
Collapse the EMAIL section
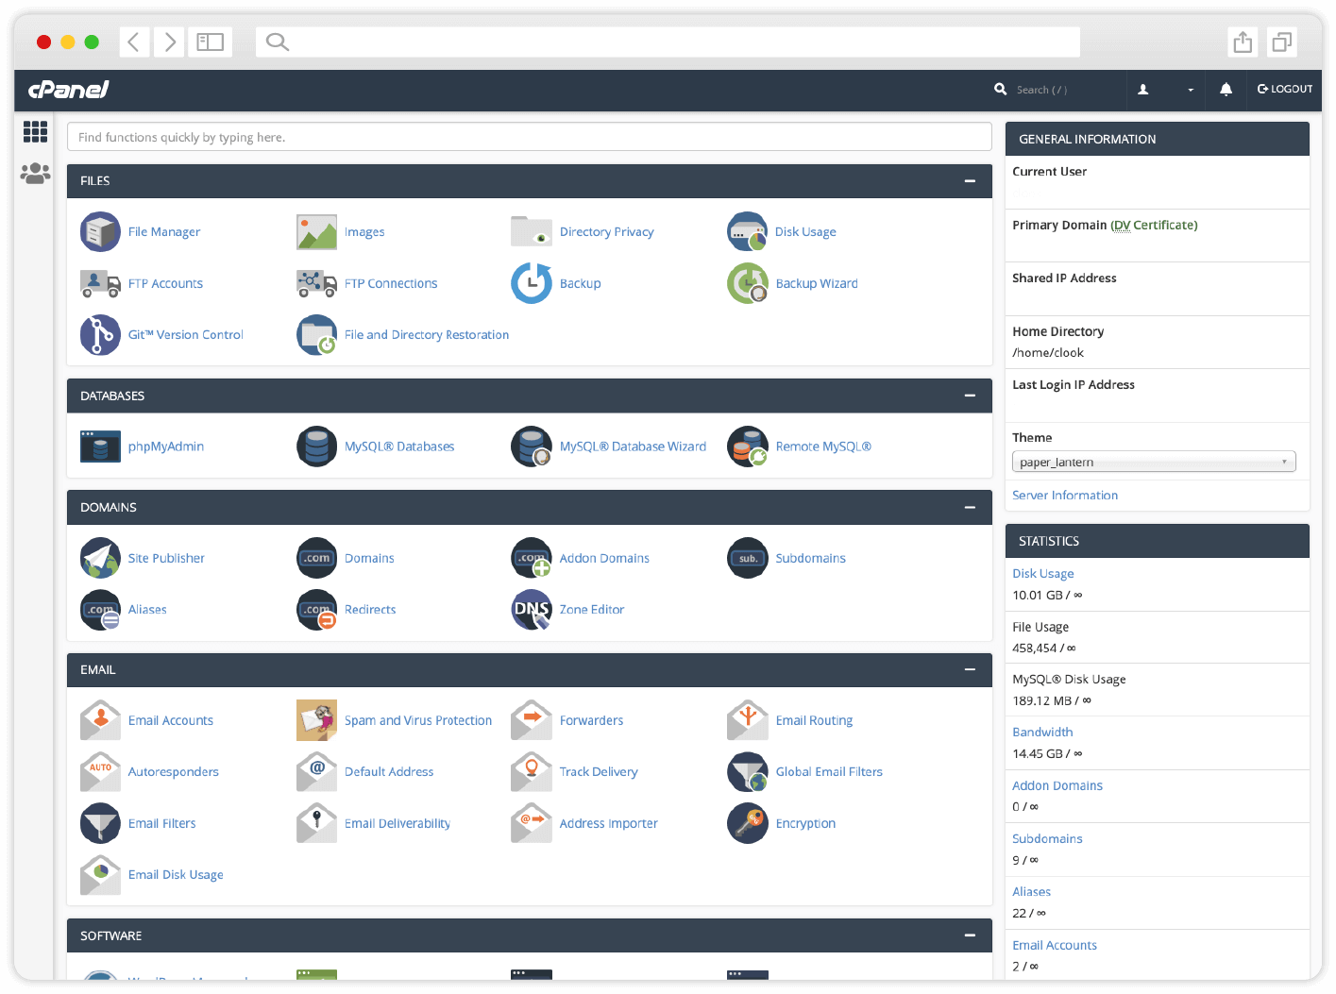tap(970, 670)
